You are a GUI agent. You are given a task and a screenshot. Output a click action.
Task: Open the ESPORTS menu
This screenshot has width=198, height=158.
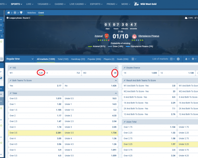coord(96,4)
